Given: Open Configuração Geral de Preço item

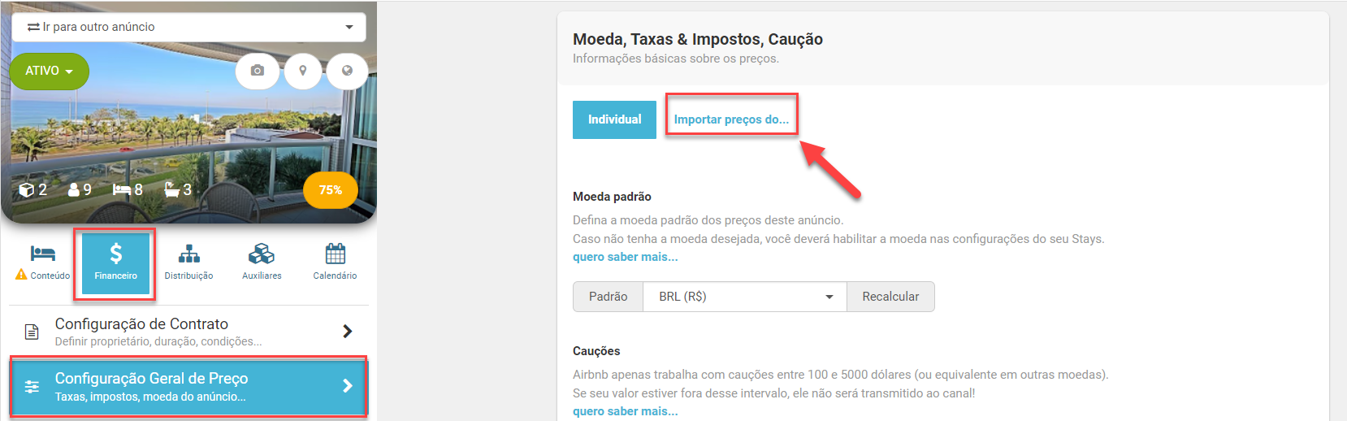Looking at the screenshot, I should (x=188, y=387).
